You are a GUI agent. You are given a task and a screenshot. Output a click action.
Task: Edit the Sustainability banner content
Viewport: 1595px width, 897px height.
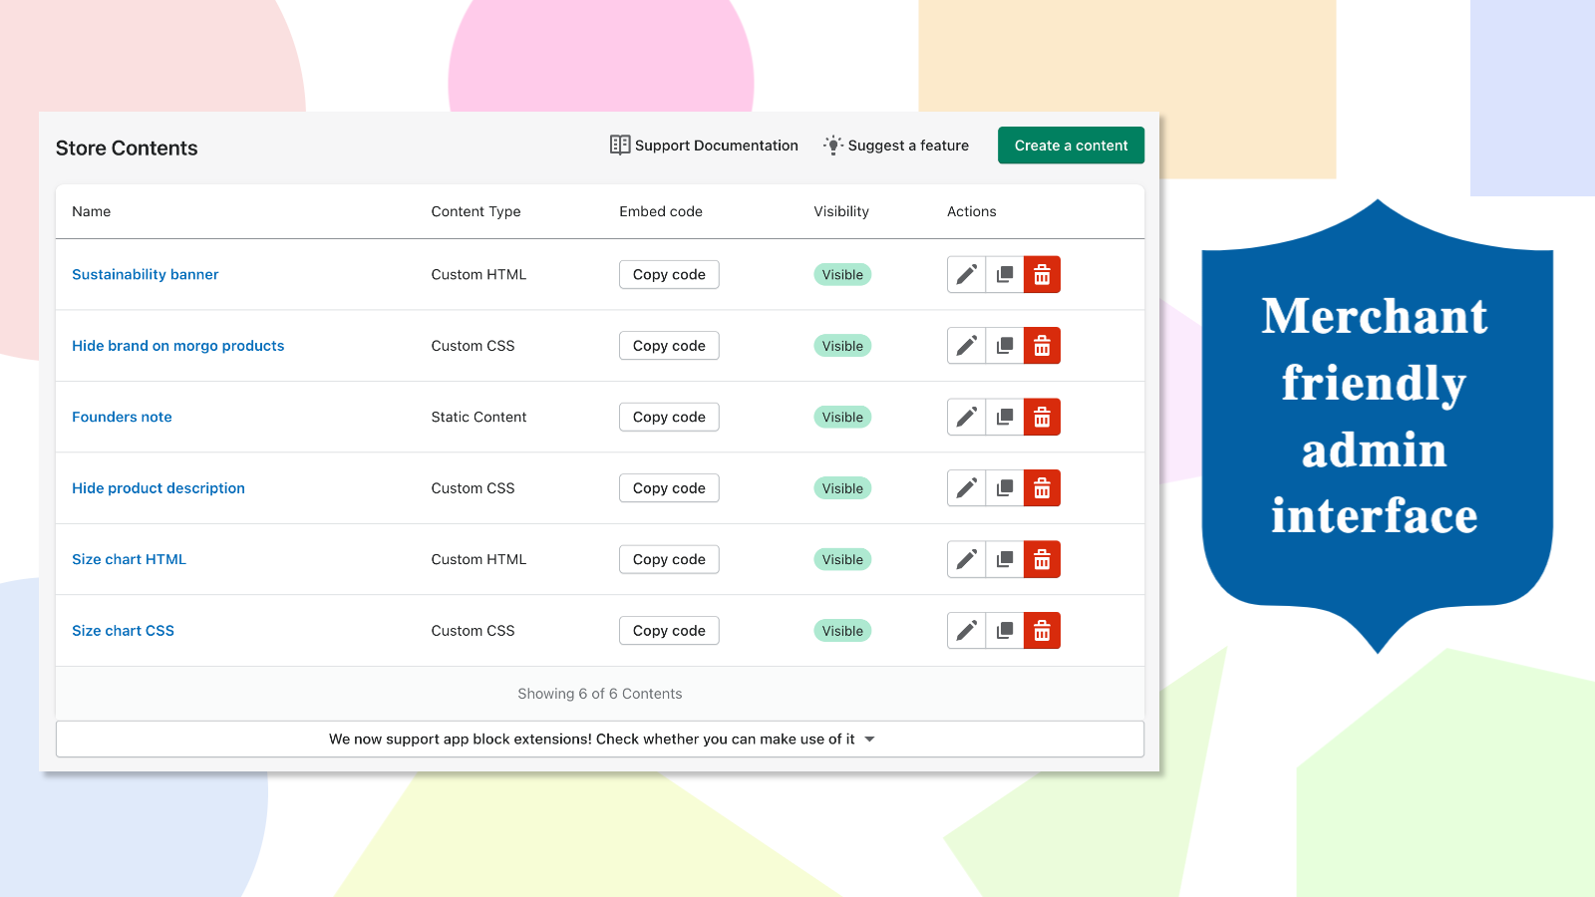tap(965, 274)
